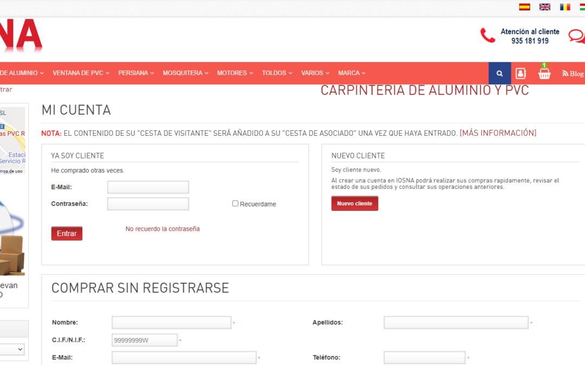Click the guest E-Mail field
Screen dimensions: 585x365
click(x=184, y=357)
